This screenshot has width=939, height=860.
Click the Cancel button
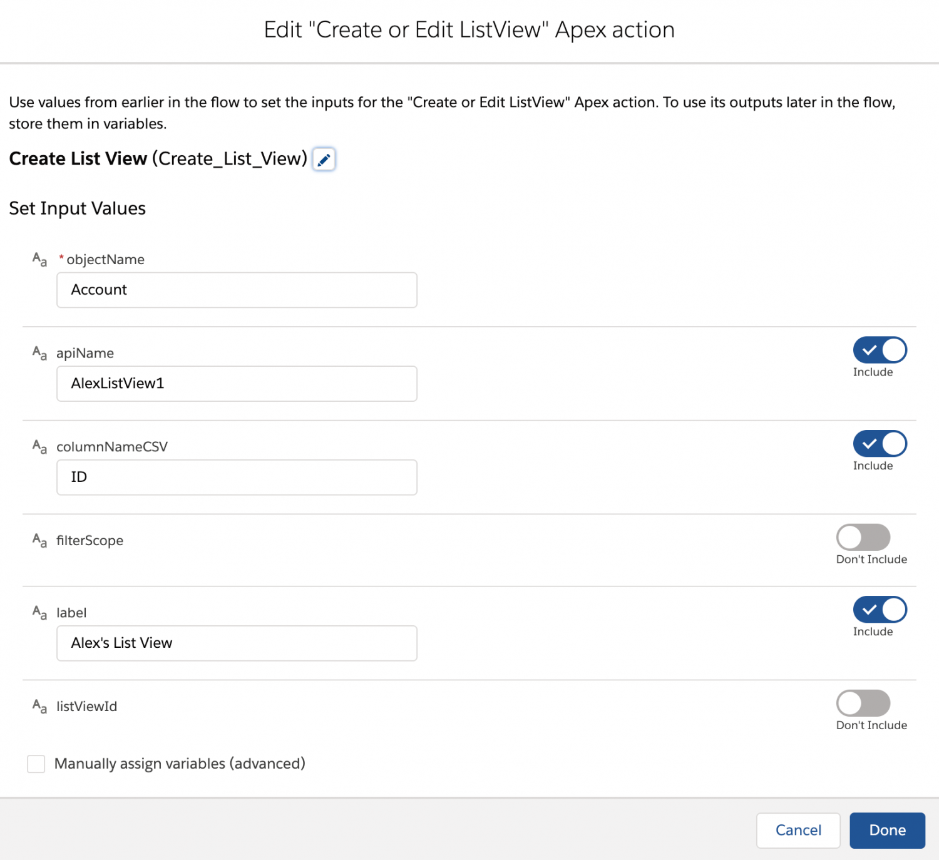point(798,830)
